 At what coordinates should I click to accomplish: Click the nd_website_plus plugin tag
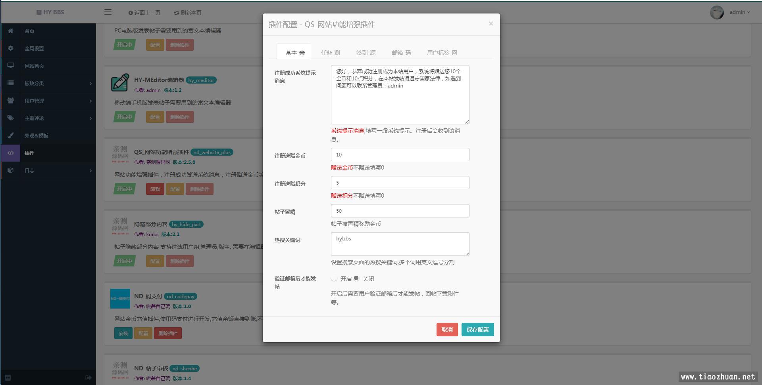click(212, 152)
